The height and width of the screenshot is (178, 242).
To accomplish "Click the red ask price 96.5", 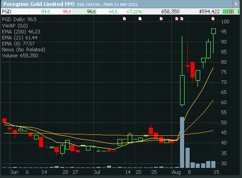I will tap(67, 11).
